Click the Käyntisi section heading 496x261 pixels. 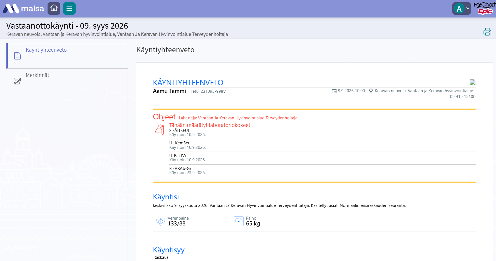coord(166,197)
